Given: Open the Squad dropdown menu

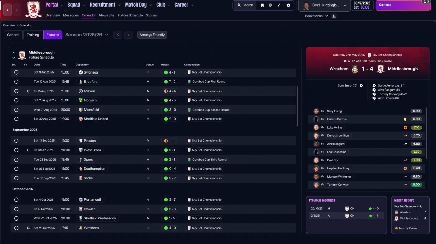Looking at the screenshot, I should [x=76, y=5].
